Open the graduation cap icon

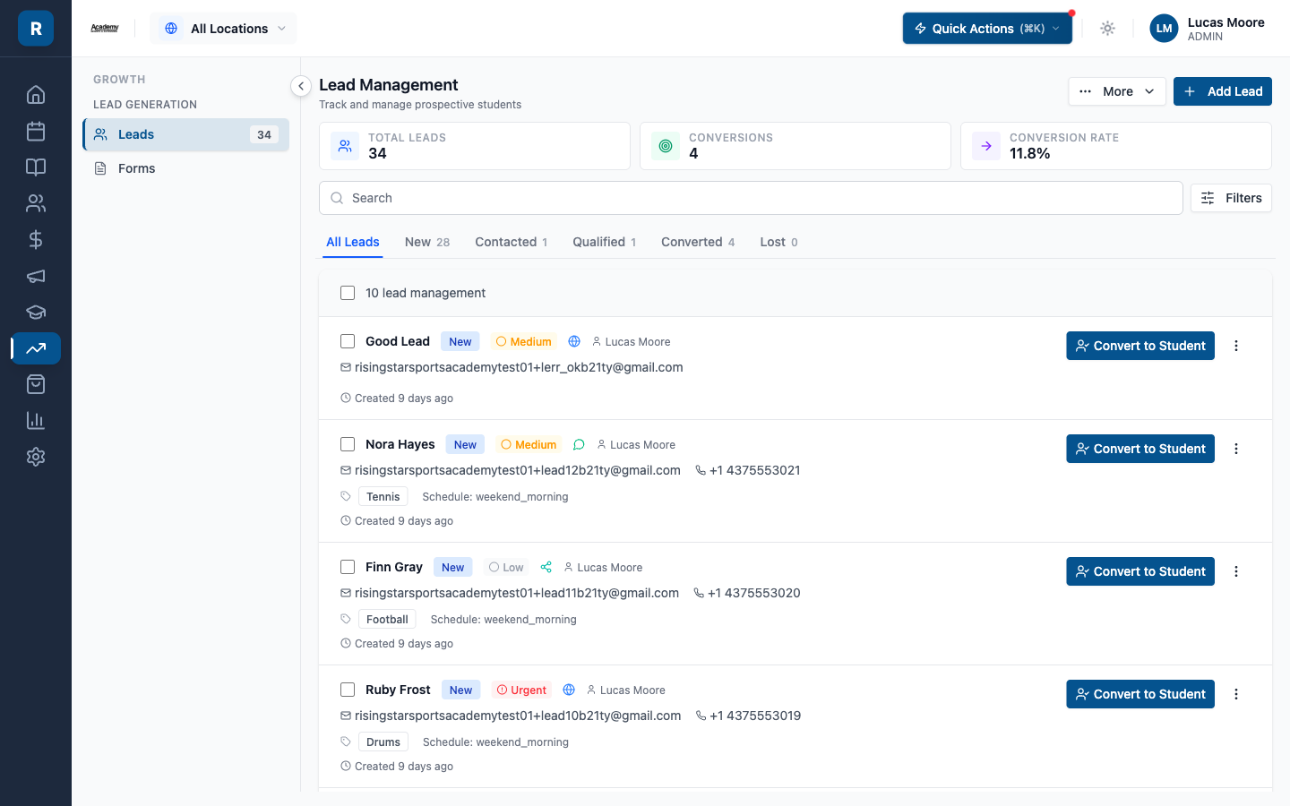[x=36, y=312]
